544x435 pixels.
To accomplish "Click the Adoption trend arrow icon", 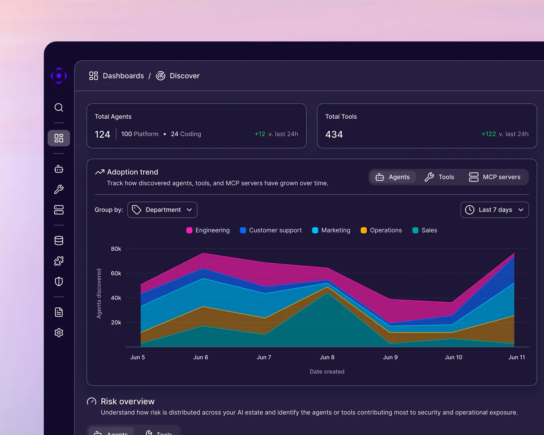I will tap(100, 172).
